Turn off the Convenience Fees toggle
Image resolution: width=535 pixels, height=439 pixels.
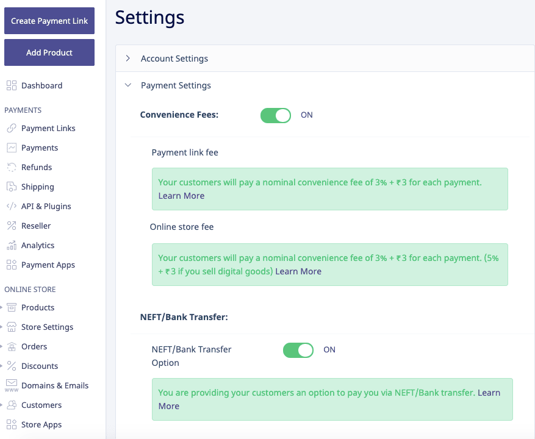tap(276, 115)
